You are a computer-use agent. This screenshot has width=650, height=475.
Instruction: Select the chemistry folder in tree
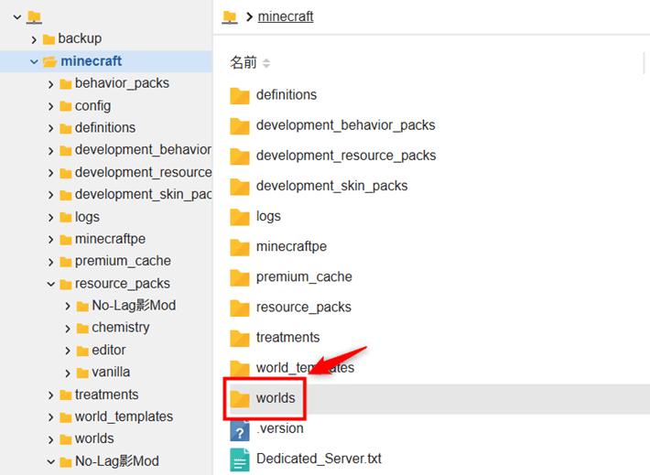pyautogui.click(x=120, y=328)
